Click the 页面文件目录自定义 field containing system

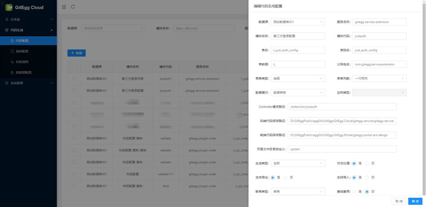coord(342,149)
